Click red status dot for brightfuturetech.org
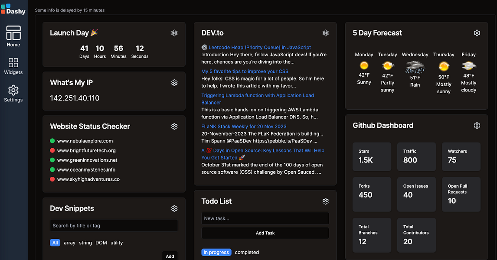This screenshot has height=260, width=497. click(x=52, y=150)
